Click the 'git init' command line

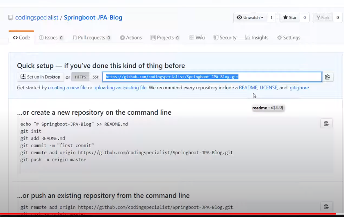[x=31, y=131]
